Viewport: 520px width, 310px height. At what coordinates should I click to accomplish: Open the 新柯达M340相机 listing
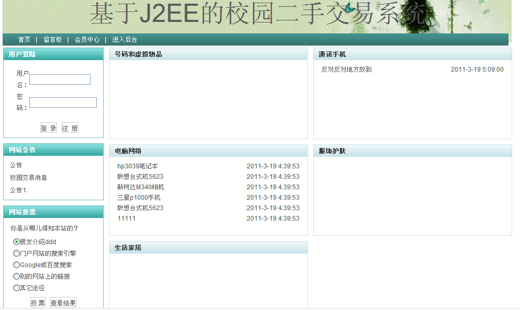(x=141, y=187)
